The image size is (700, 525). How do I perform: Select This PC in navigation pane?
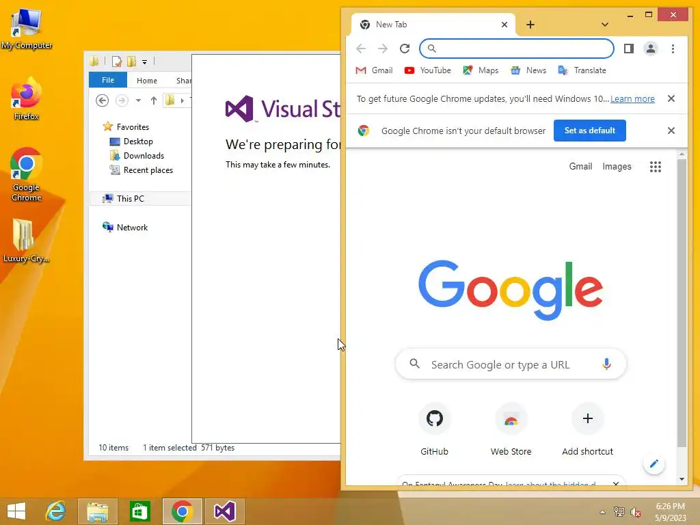(x=123, y=199)
